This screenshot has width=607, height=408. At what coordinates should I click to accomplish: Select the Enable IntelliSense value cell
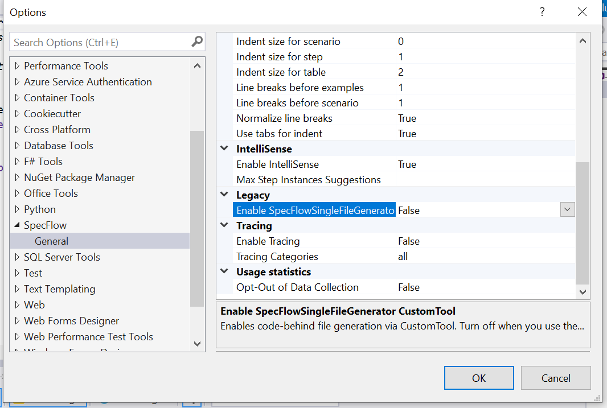[x=485, y=164]
